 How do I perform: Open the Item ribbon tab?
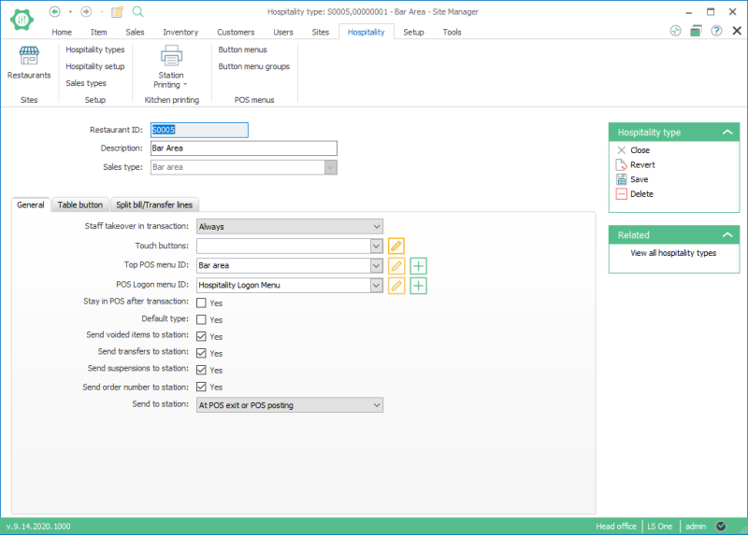pyautogui.click(x=99, y=32)
